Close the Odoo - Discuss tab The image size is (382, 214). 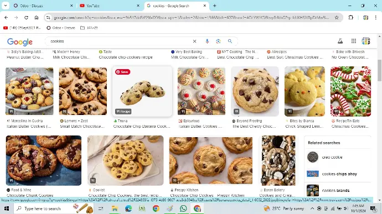[71, 6]
